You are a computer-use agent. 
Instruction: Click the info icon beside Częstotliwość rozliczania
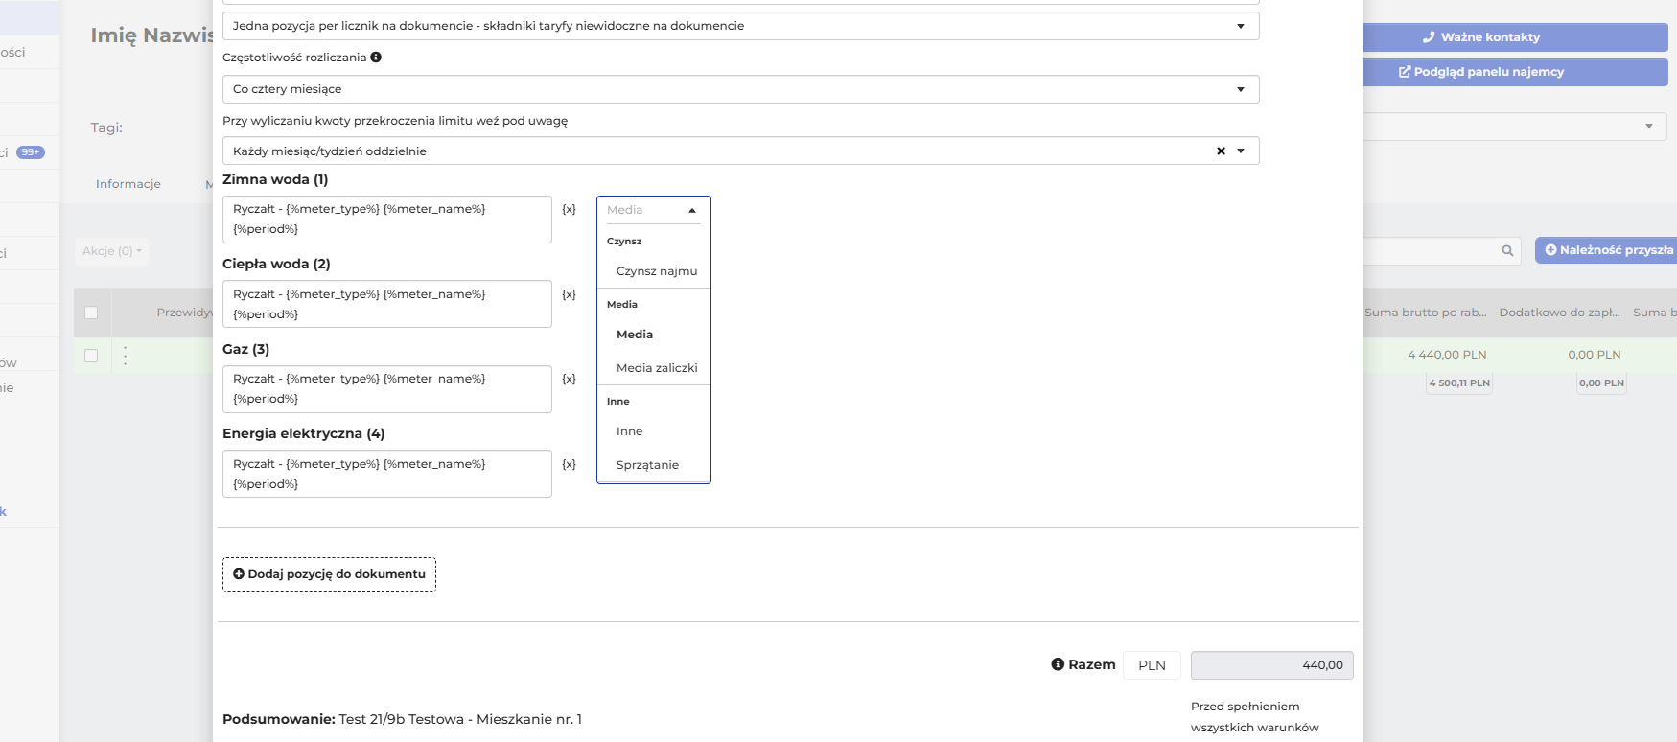(x=376, y=57)
